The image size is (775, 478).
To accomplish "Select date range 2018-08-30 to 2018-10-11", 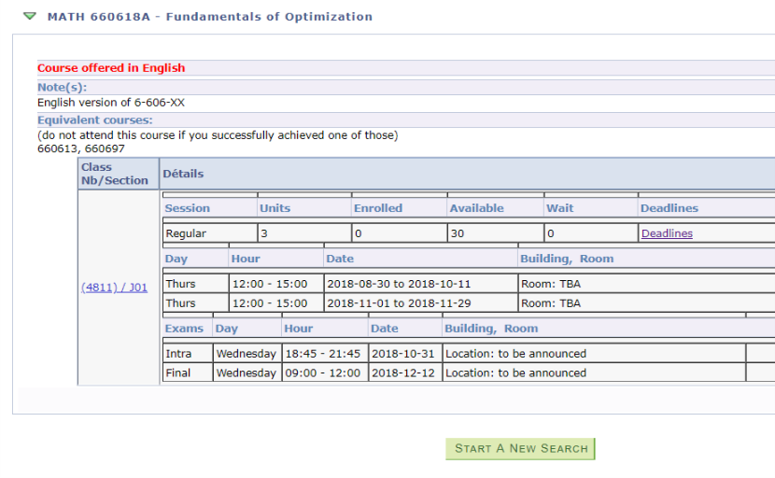I will click(399, 284).
